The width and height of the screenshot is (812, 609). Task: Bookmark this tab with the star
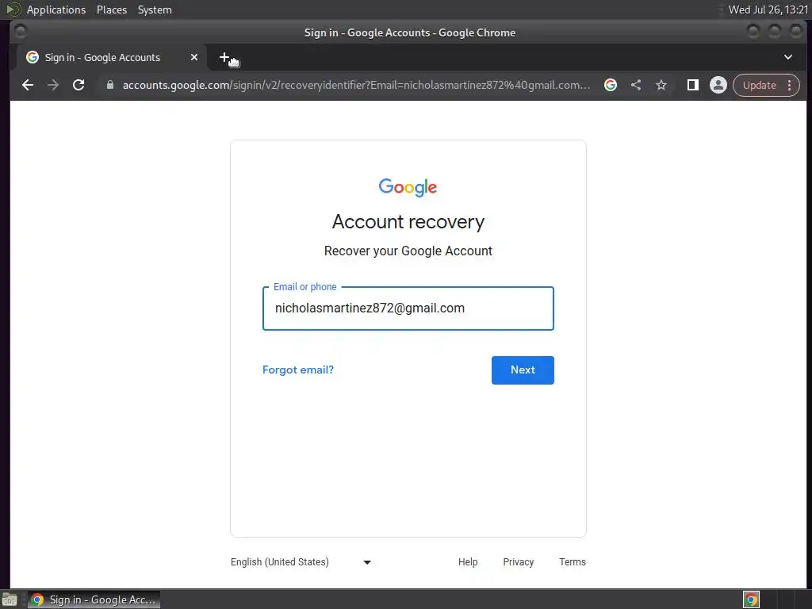[661, 85]
